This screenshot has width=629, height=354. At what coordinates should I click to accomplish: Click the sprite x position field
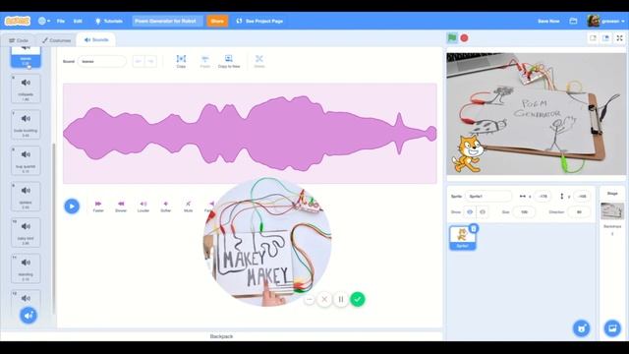pyautogui.click(x=543, y=197)
